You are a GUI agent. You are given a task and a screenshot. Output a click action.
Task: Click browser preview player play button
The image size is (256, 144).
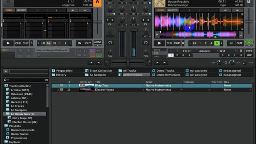click(x=6, y=71)
